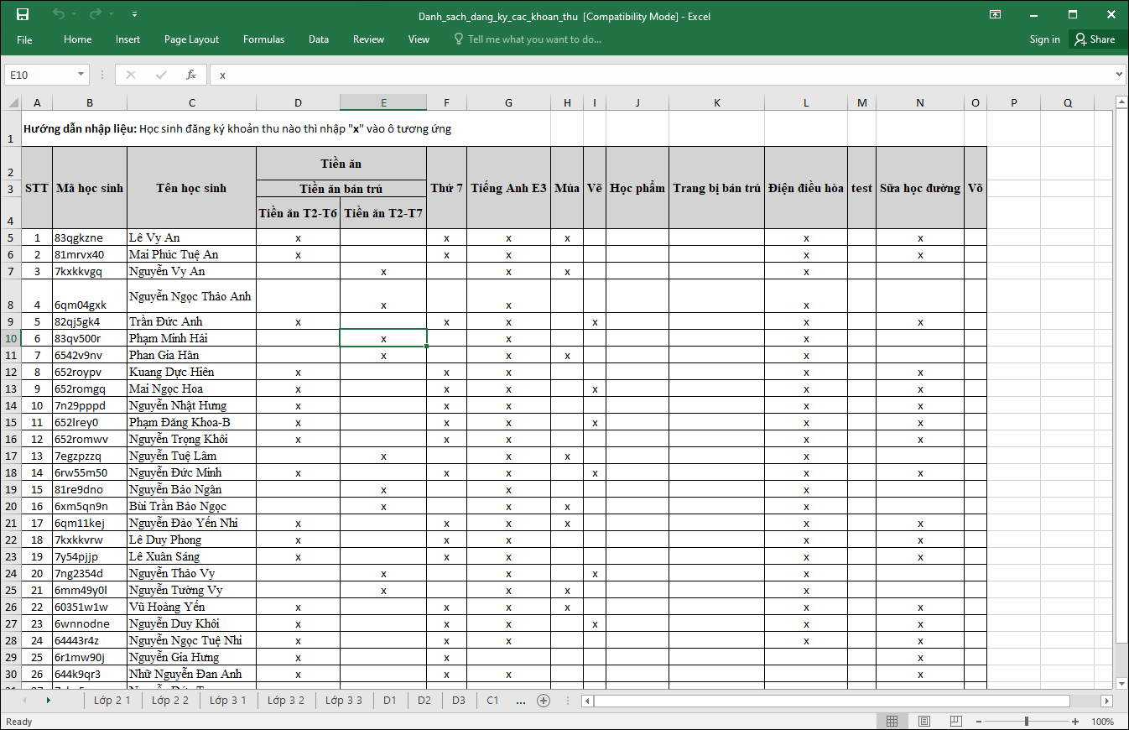Switch to the Lớp 2 2 sheet
This screenshot has height=730, width=1129.
pos(170,700)
